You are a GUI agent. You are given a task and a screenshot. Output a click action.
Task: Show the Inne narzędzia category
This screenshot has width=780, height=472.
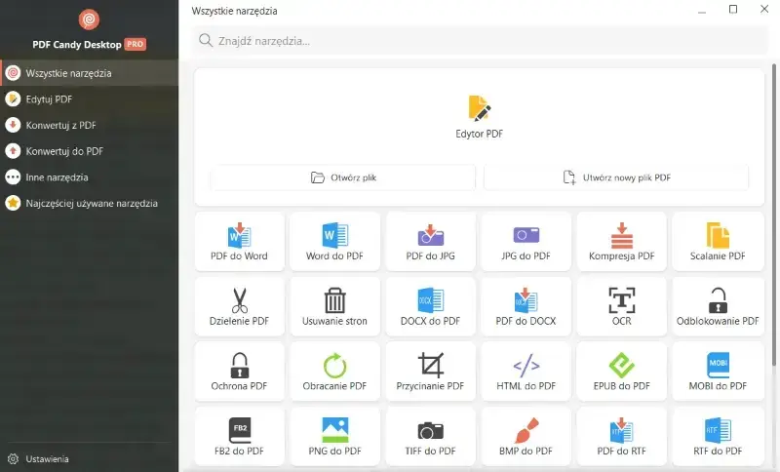pos(89,177)
